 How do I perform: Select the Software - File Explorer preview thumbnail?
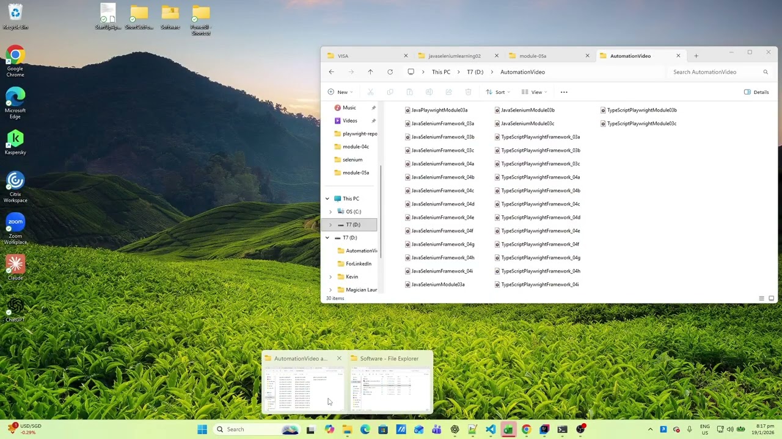tap(389, 382)
